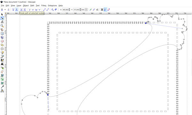
Task: Select the Connector diagram tool
Action: pos(2,91)
